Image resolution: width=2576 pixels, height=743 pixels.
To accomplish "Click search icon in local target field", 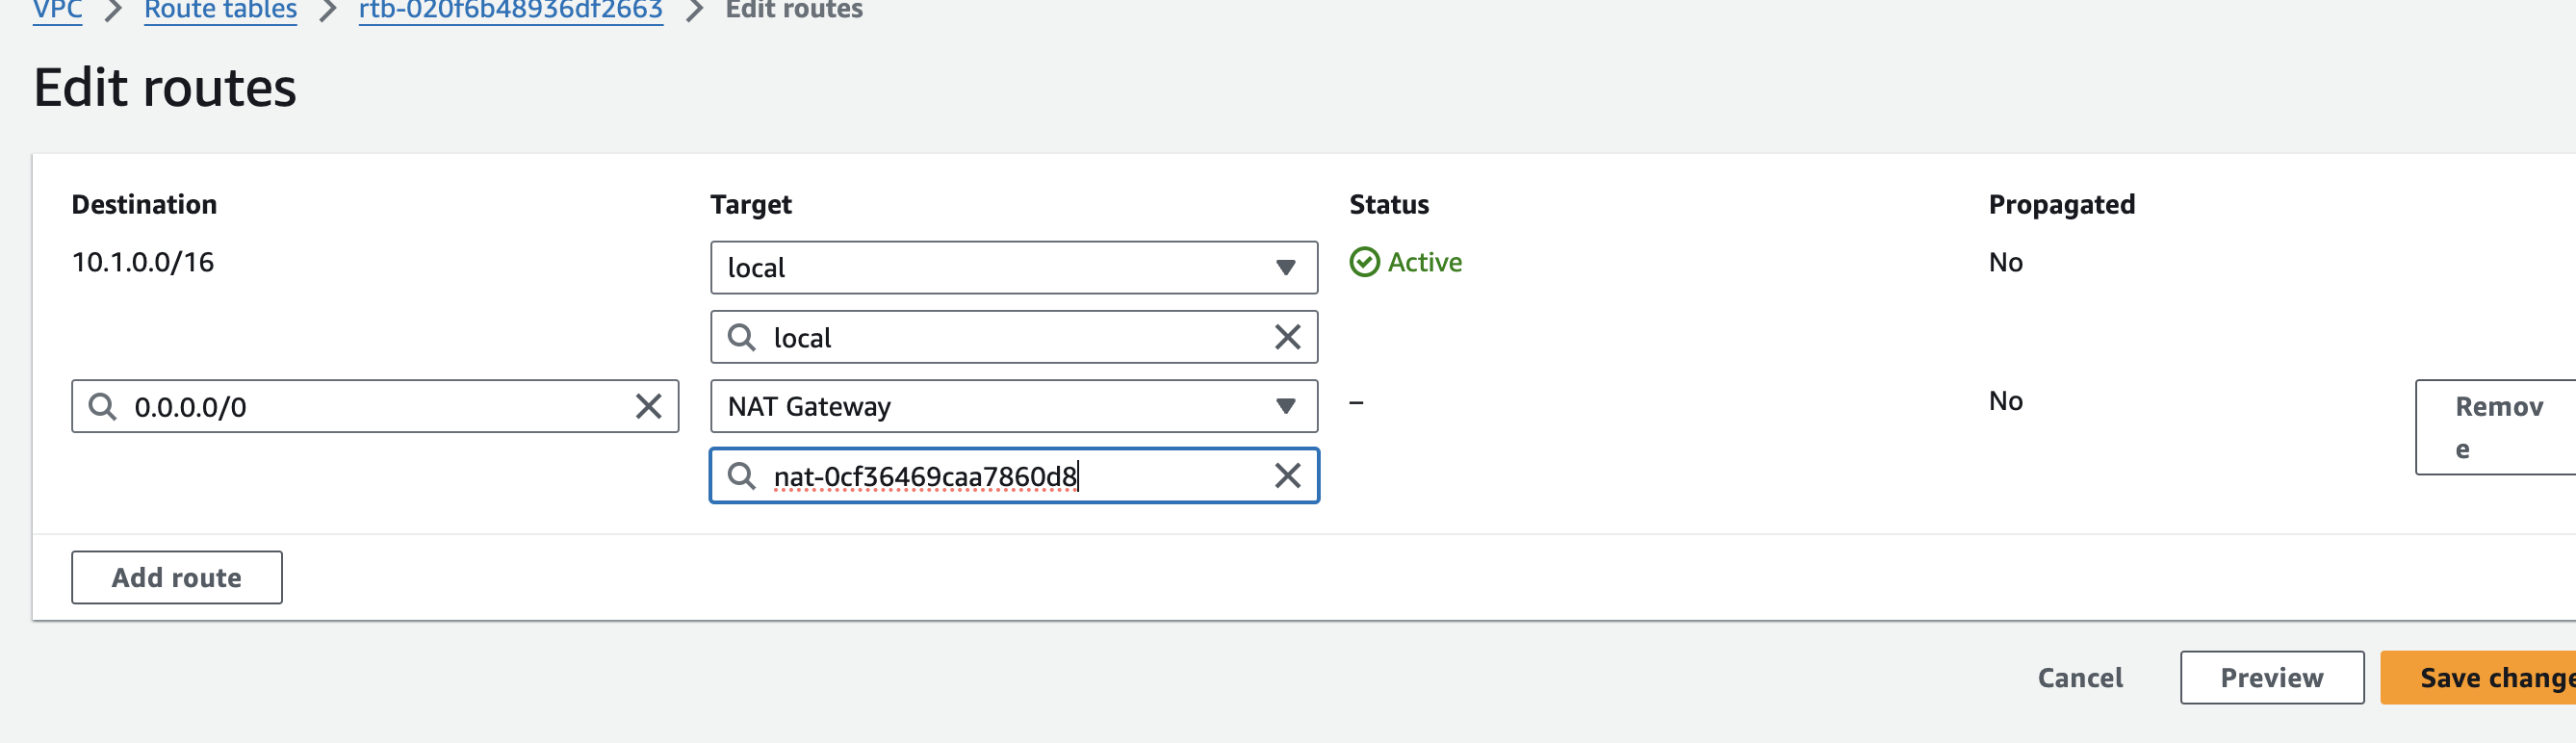I will click(741, 337).
